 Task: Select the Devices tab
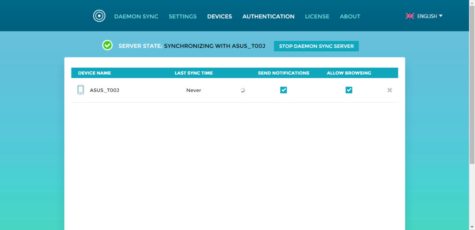pyautogui.click(x=219, y=16)
